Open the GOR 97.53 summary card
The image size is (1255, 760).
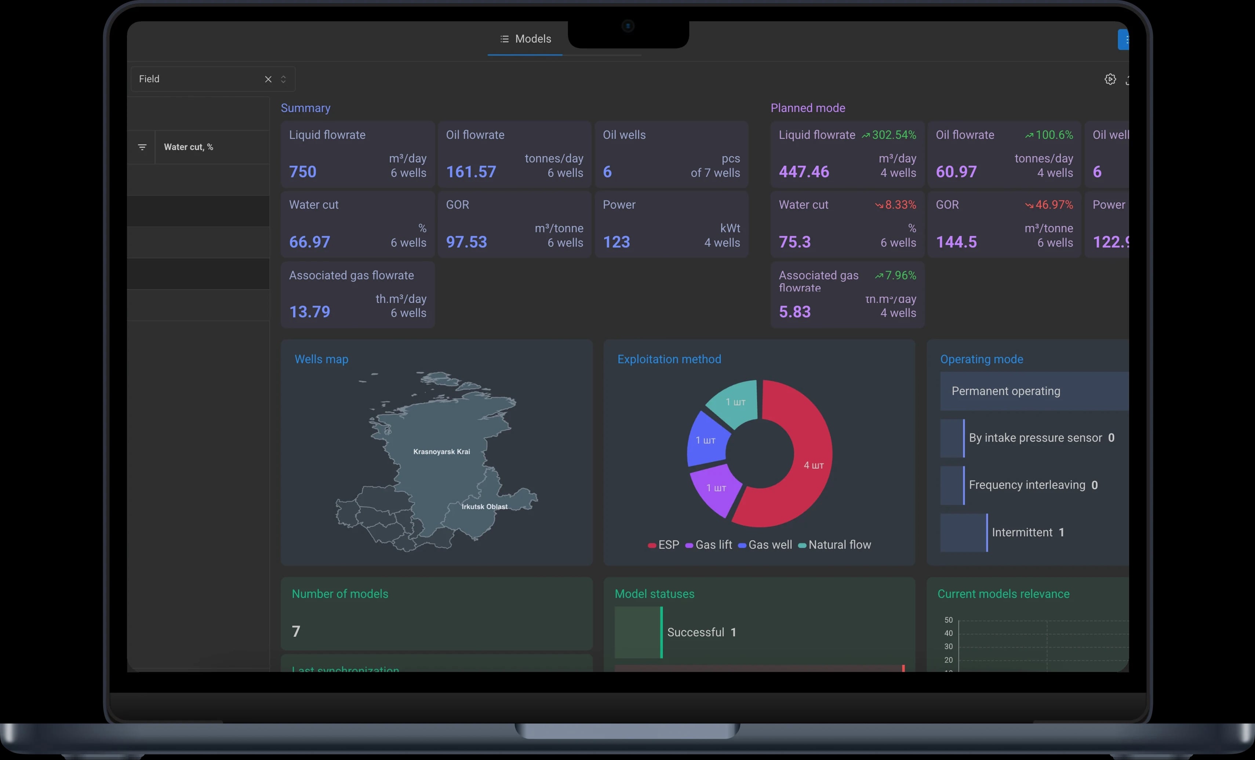pyautogui.click(x=514, y=224)
